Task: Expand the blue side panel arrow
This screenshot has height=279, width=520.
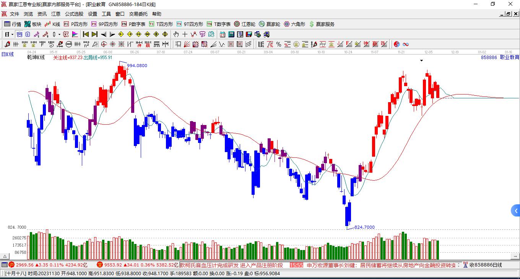Action: pyautogui.click(x=515, y=210)
